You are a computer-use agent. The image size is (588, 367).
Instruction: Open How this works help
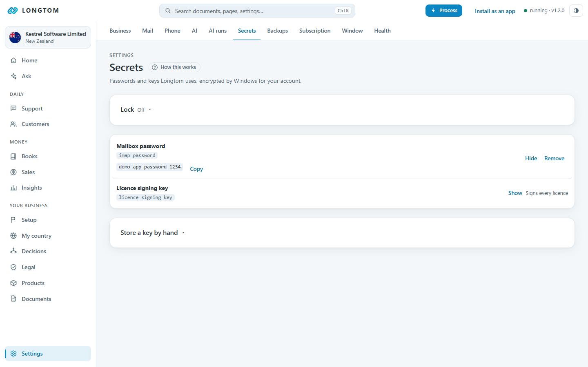[x=174, y=67]
